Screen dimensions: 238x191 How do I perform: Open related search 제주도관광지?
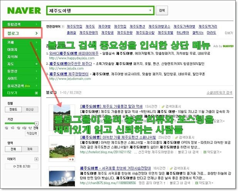pyautogui.click(x=89, y=33)
